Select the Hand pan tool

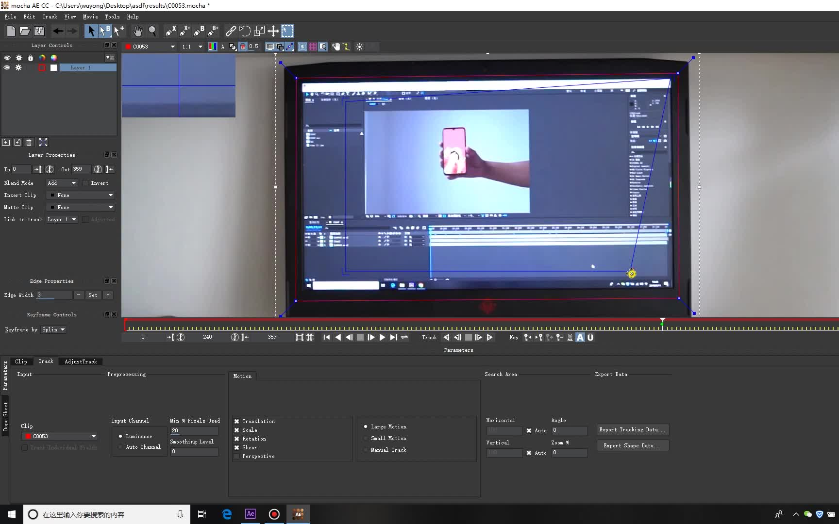coord(138,31)
